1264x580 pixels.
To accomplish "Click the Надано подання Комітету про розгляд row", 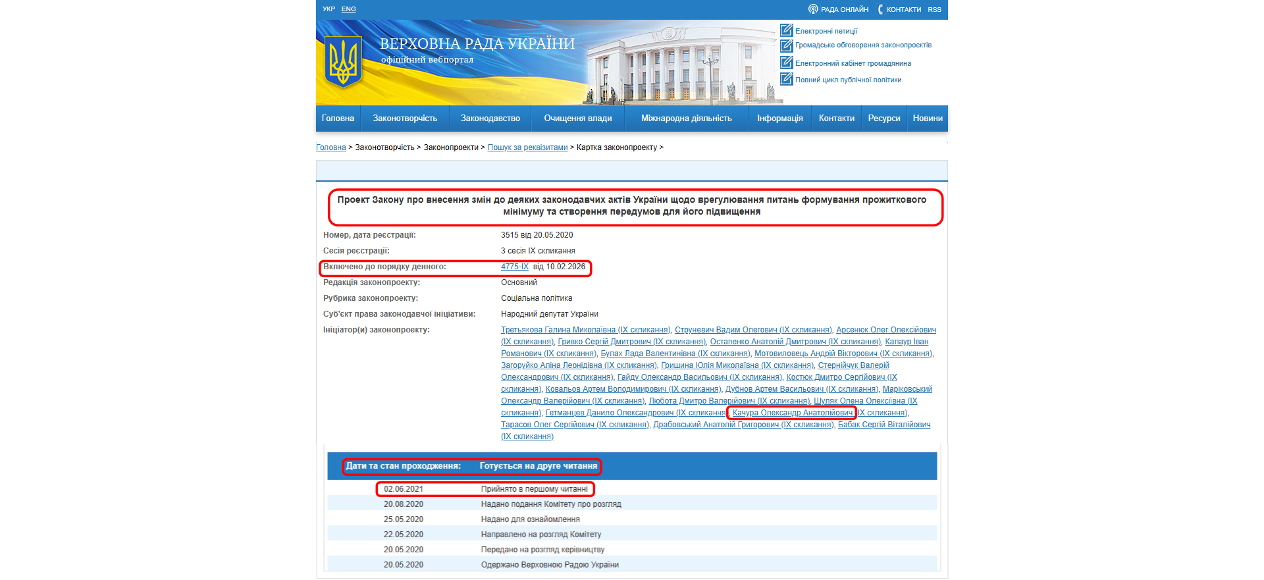I will [632, 504].
